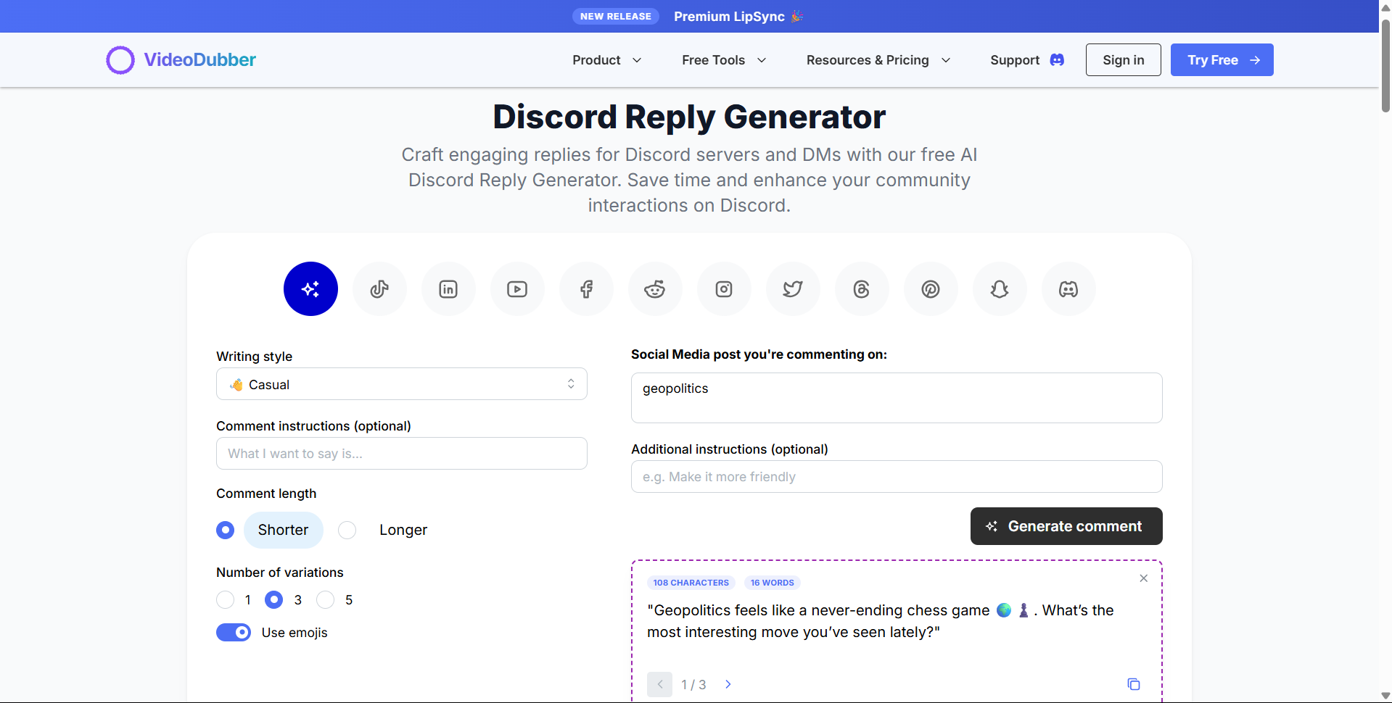This screenshot has width=1392, height=703.
Task: Select the Instagram platform icon
Action: [x=724, y=289]
